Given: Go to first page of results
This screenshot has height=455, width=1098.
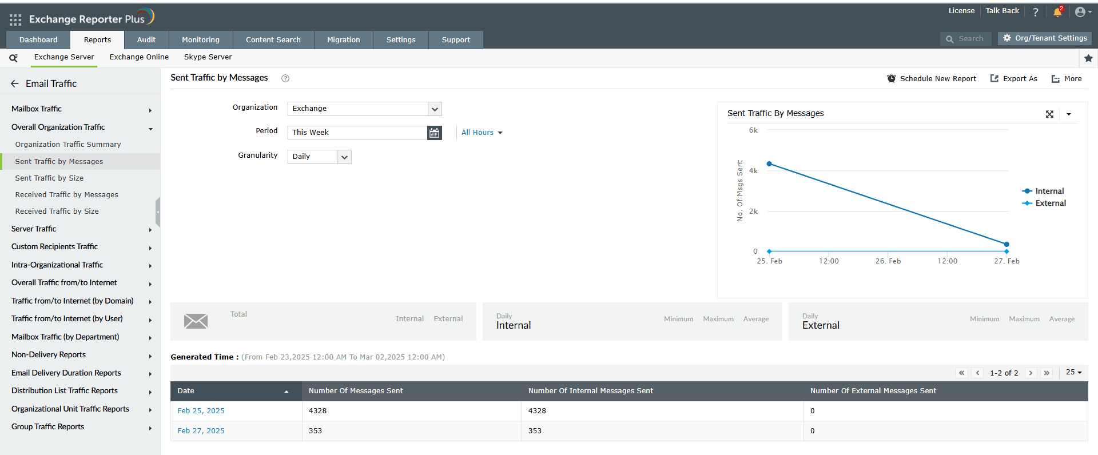Looking at the screenshot, I should [962, 373].
